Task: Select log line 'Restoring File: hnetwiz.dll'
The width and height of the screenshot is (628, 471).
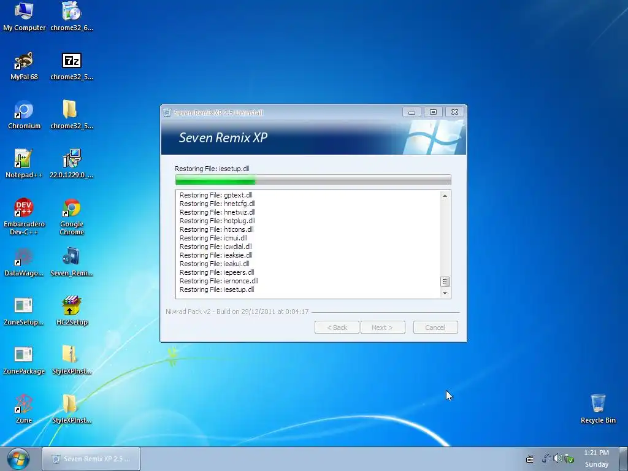Action: point(218,212)
